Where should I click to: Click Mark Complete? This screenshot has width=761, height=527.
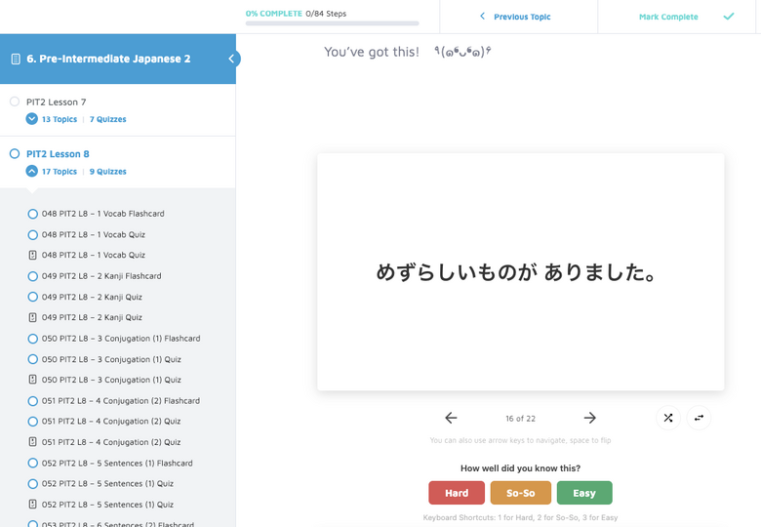668,17
